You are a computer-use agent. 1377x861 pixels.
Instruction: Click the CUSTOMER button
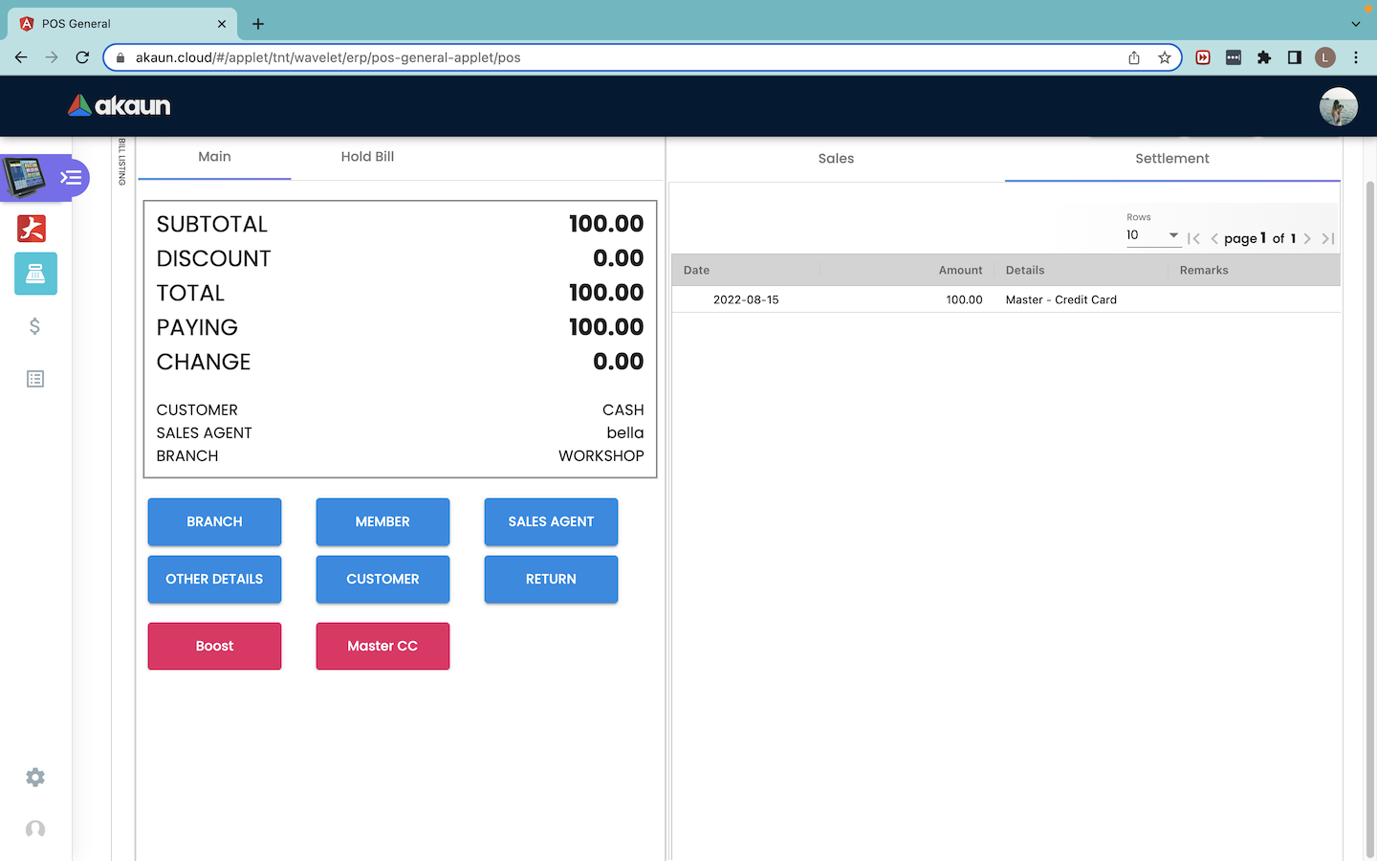[382, 579]
